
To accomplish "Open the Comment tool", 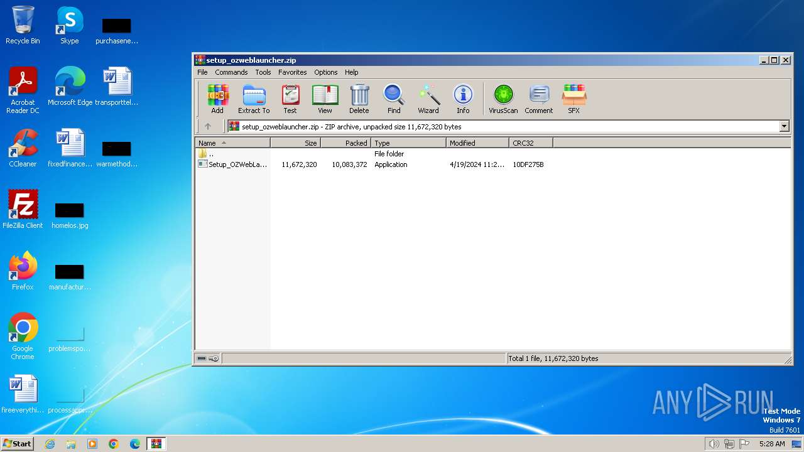I will coord(539,99).
